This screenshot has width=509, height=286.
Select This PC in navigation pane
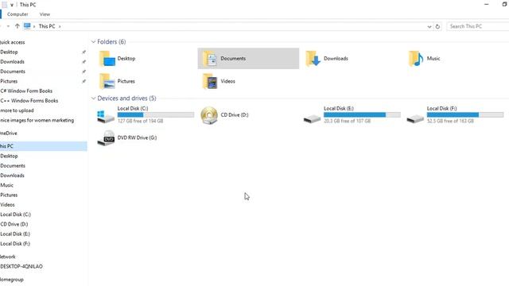tap(44, 146)
